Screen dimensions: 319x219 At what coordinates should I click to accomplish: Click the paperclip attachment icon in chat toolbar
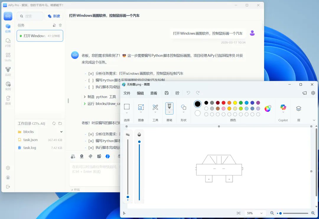click(x=90, y=156)
